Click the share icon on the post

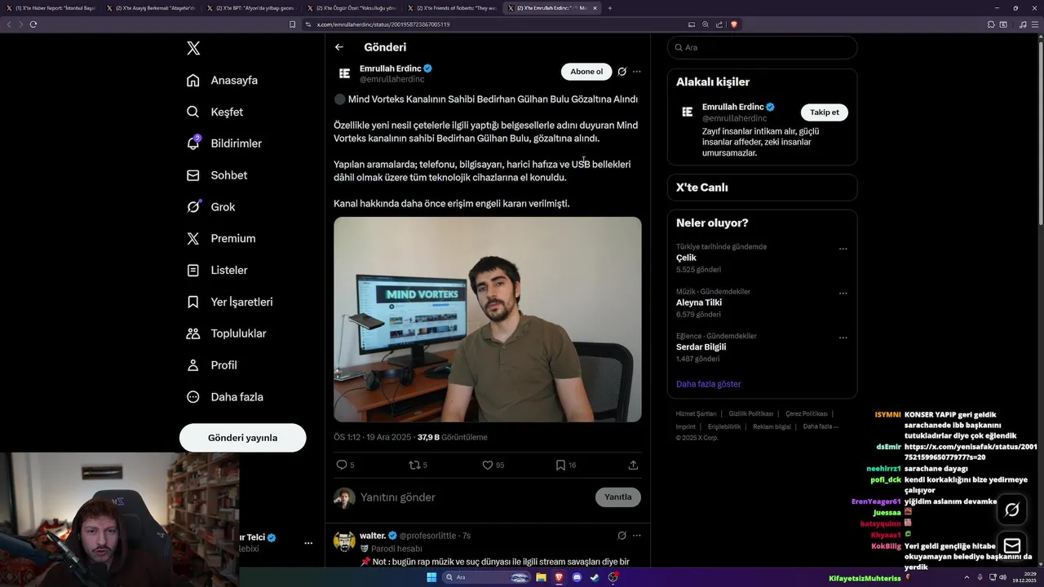[633, 465]
